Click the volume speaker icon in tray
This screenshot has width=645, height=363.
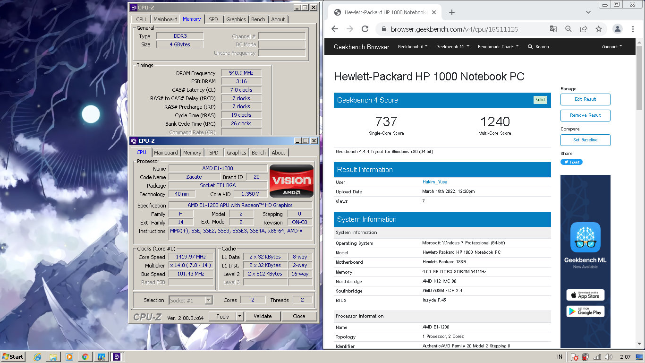tap(609, 357)
